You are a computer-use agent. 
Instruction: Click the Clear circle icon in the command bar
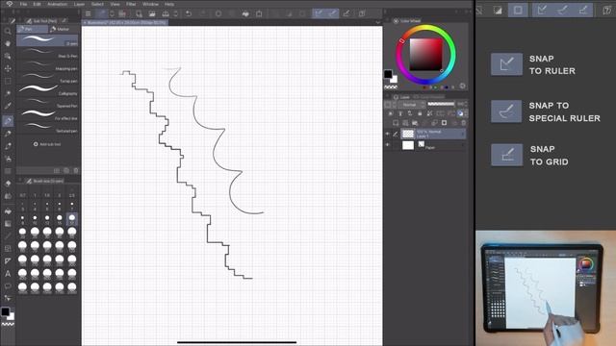point(218,13)
